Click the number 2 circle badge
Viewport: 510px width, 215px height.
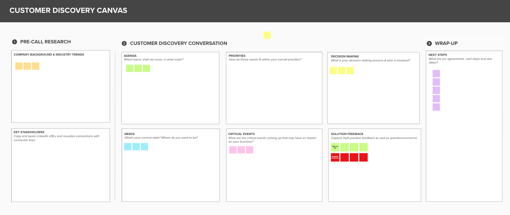coord(124,43)
